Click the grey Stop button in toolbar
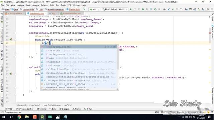 pyautogui.click(x=159, y=9)
